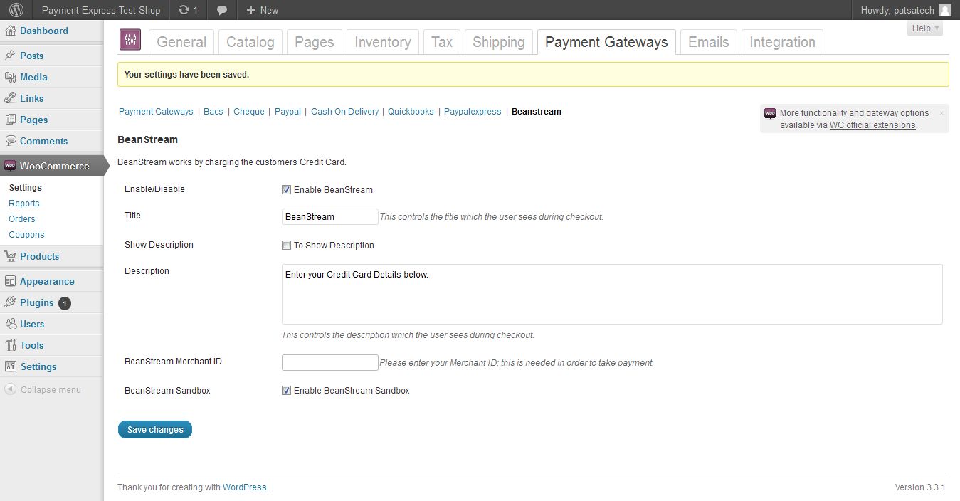Image resolution: width=960 pixels, height=501 pixels.
Task: Click the Collapse menu arrow icon
Action: tap(10, 389)
